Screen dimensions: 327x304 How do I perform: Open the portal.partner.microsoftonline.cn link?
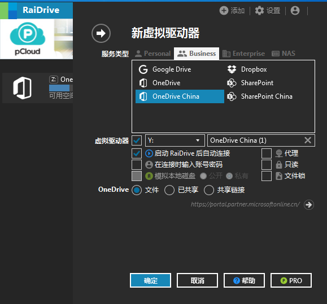[x=246, y=205]
